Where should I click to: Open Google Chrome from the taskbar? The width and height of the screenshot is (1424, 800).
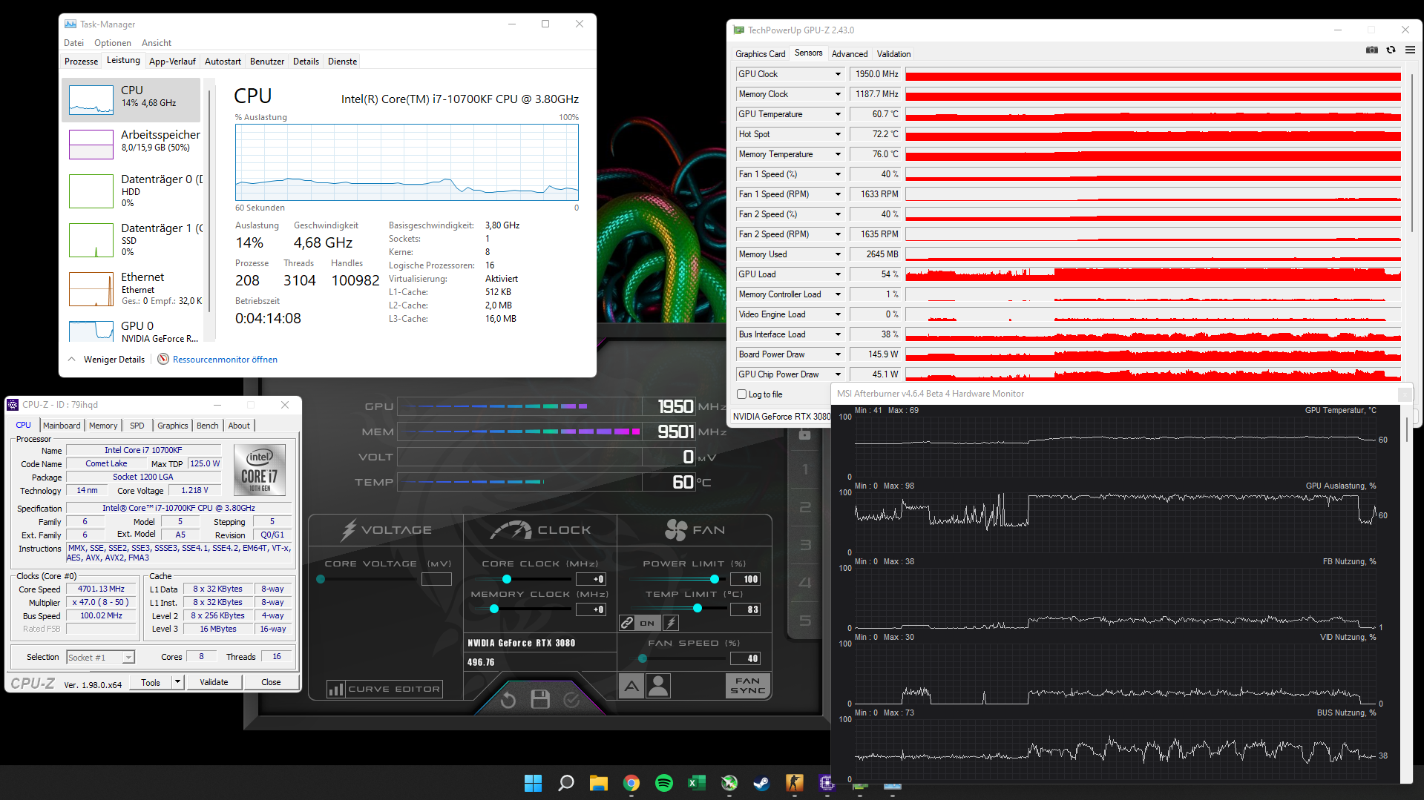[x=631, y=783]
